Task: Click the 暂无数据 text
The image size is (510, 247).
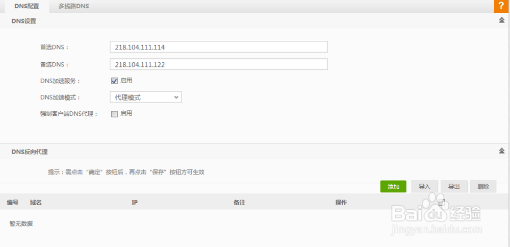Action: click(x=21, y=224)
